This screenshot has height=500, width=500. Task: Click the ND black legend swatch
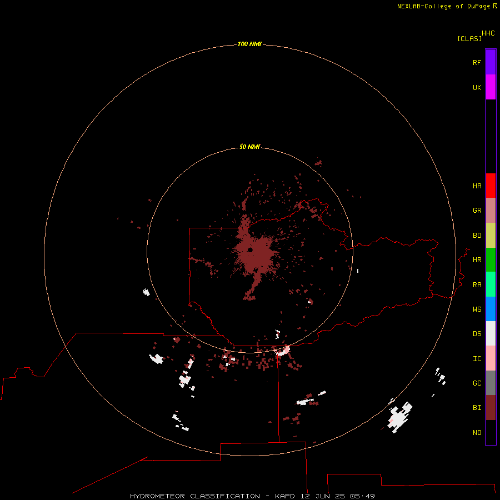click(x=491, y=432)
